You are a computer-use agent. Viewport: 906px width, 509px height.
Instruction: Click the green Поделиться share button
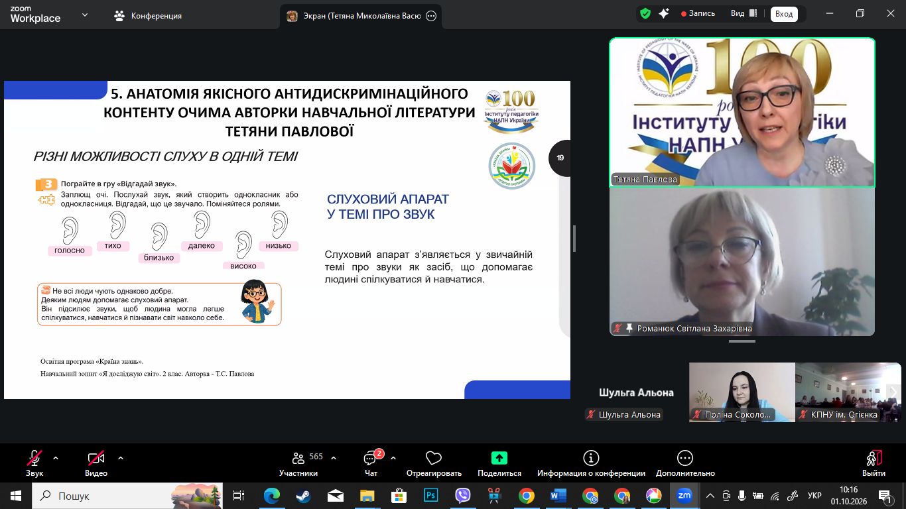click(x=499, y=463)
